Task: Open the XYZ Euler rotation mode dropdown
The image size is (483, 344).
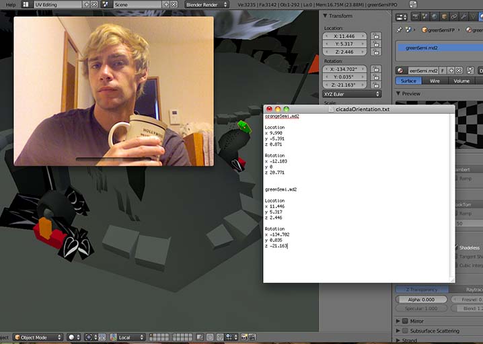Action: [352, 94]
